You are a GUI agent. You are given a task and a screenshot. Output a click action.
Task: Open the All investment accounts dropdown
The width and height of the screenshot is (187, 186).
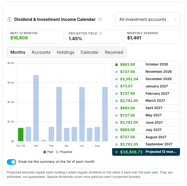click(148, 19)
